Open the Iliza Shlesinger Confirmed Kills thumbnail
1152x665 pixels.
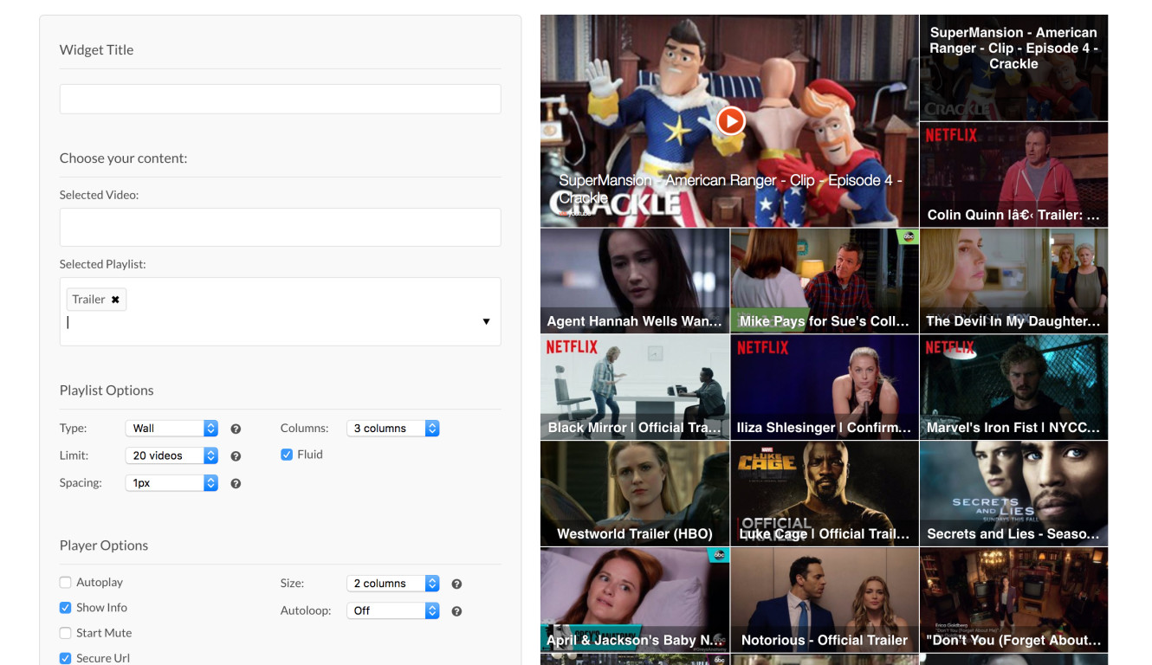point(825,387)
